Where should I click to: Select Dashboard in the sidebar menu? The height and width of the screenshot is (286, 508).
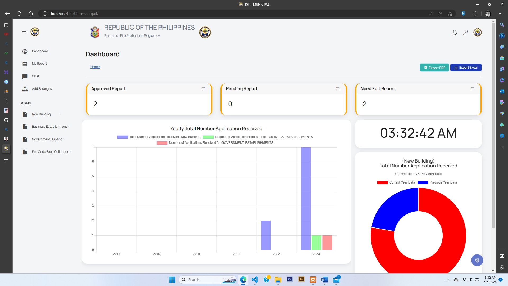tap(40, 51)
